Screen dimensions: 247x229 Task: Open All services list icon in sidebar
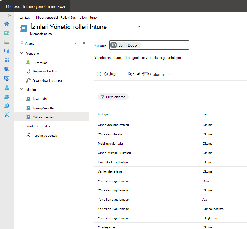click(7, 42)
